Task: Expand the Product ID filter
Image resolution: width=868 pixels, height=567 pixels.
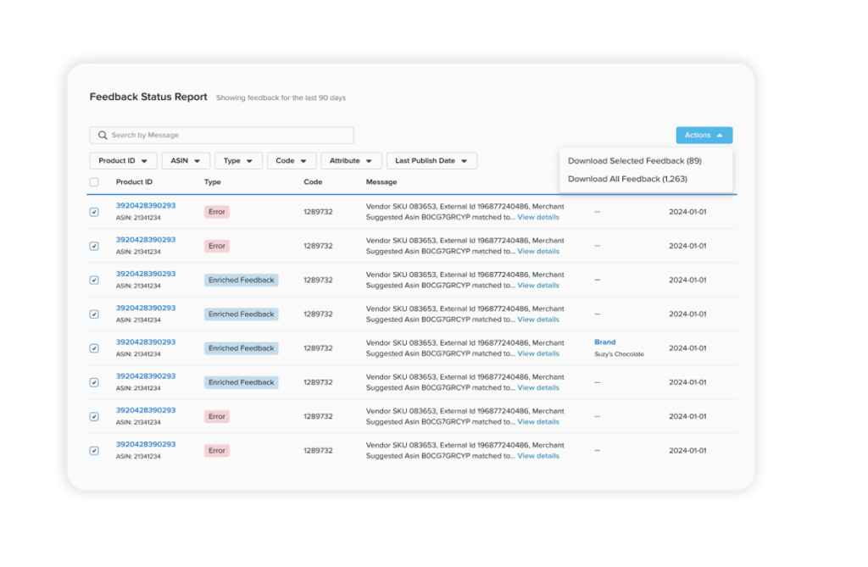Action: click(123, 161)
